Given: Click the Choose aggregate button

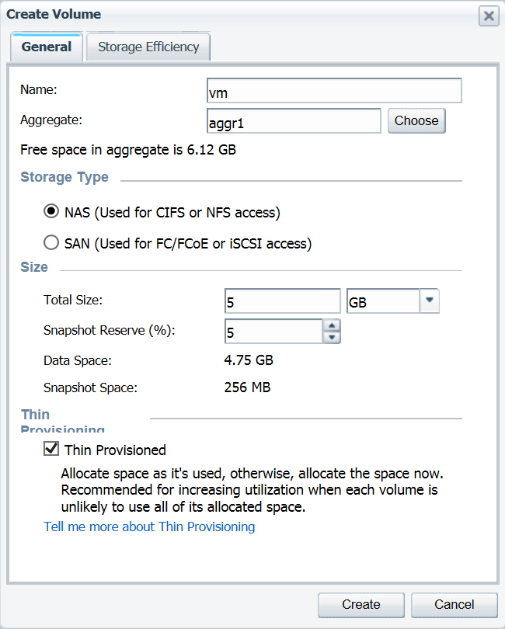Looking at the screenshot, I should (x=416, y=120).
